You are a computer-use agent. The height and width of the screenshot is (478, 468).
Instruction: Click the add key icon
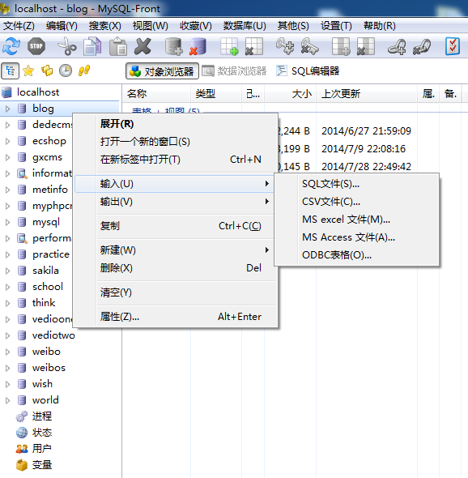pos(285,46)
